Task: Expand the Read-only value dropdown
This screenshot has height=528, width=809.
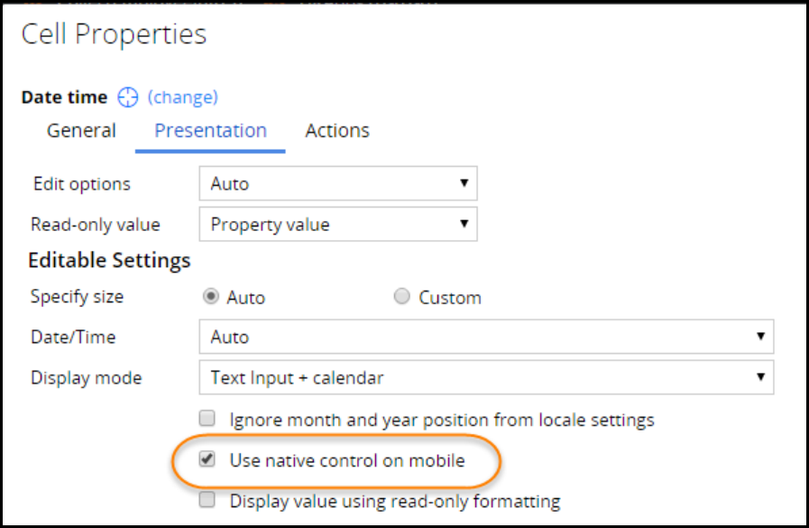Action: [x=337, y=225]
